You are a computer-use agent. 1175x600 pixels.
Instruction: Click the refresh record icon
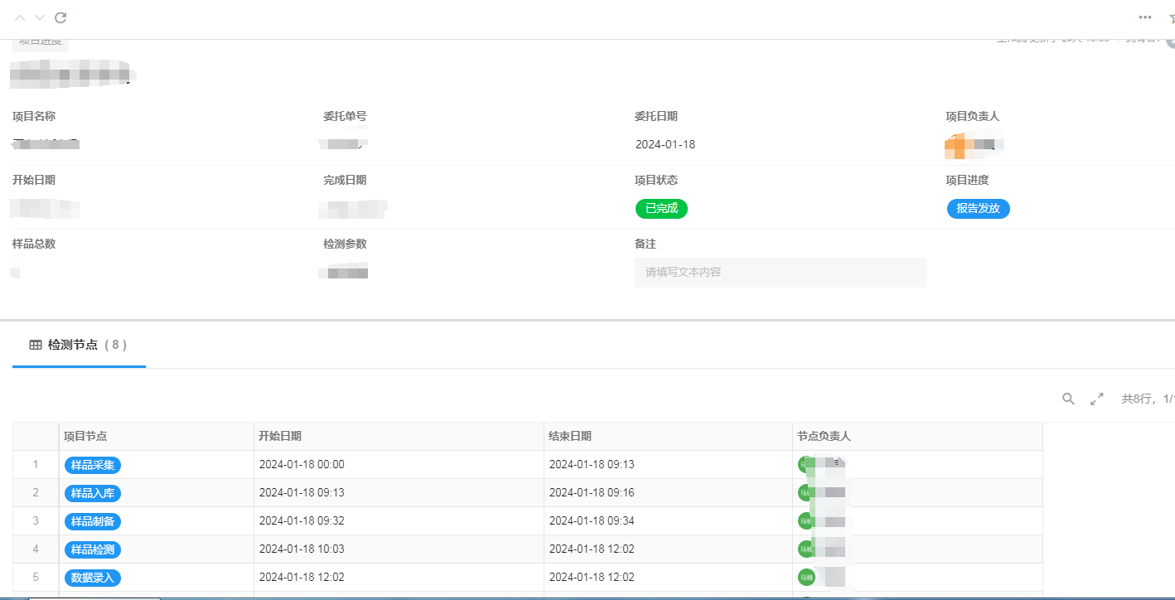point(60,17)
